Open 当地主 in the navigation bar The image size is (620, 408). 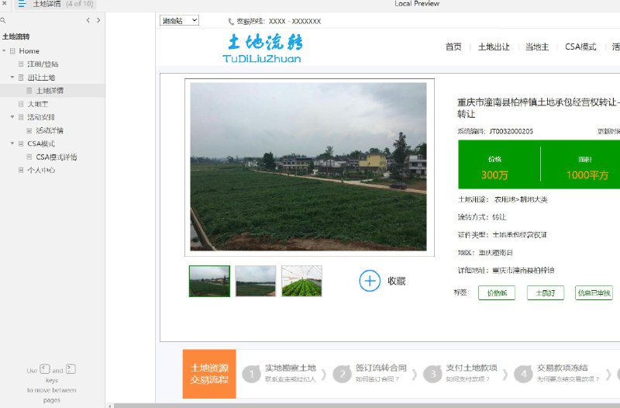[537, 47]
